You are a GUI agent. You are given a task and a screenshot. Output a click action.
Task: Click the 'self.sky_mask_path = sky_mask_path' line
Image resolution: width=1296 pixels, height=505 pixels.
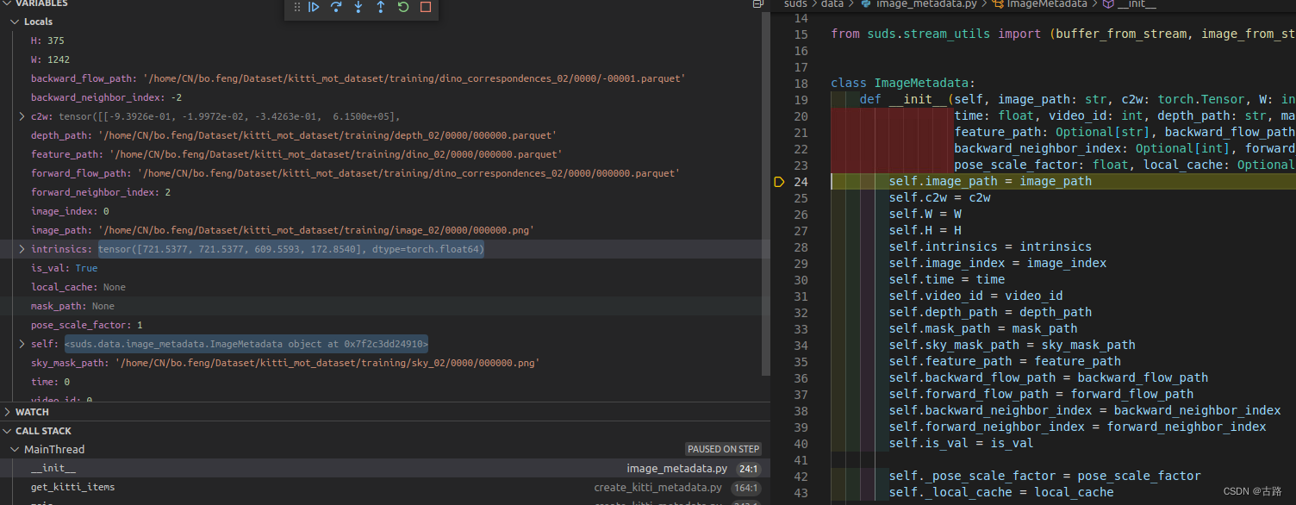[x=1012, y=346]
